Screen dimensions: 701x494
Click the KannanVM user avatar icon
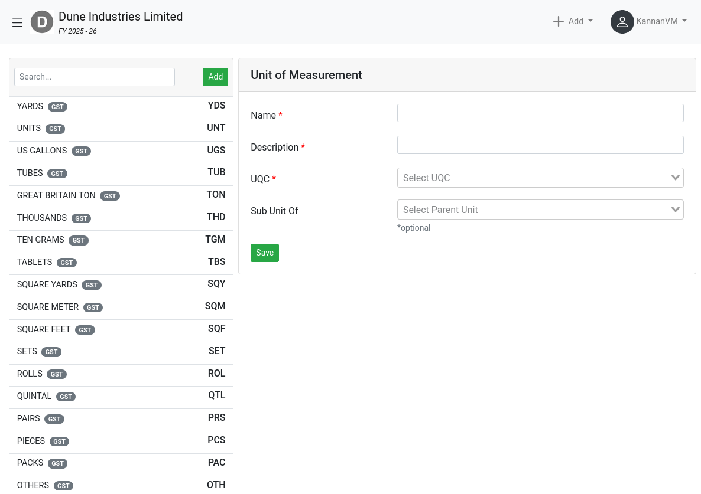coord(622,22)
